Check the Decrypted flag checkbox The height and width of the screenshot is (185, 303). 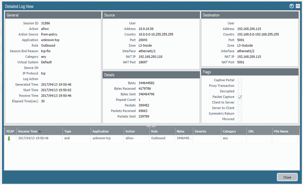[x=240, y=91]
